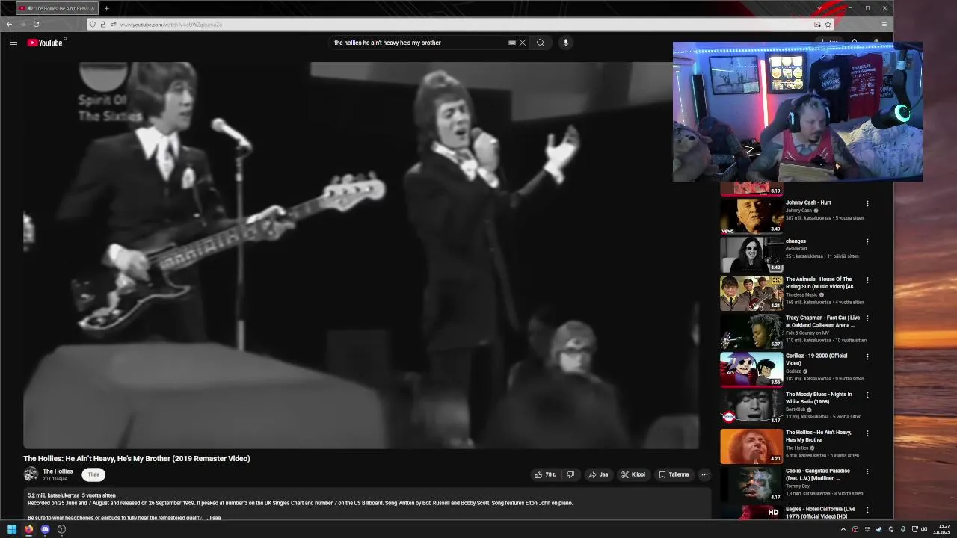The height and width of the screenshot is (538, 957).
Task: Open the YouTube guide hamburger menu
Action: (x=13, y=43)
